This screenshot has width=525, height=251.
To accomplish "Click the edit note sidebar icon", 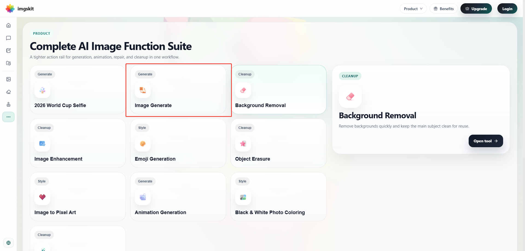I will click(8, 51).
